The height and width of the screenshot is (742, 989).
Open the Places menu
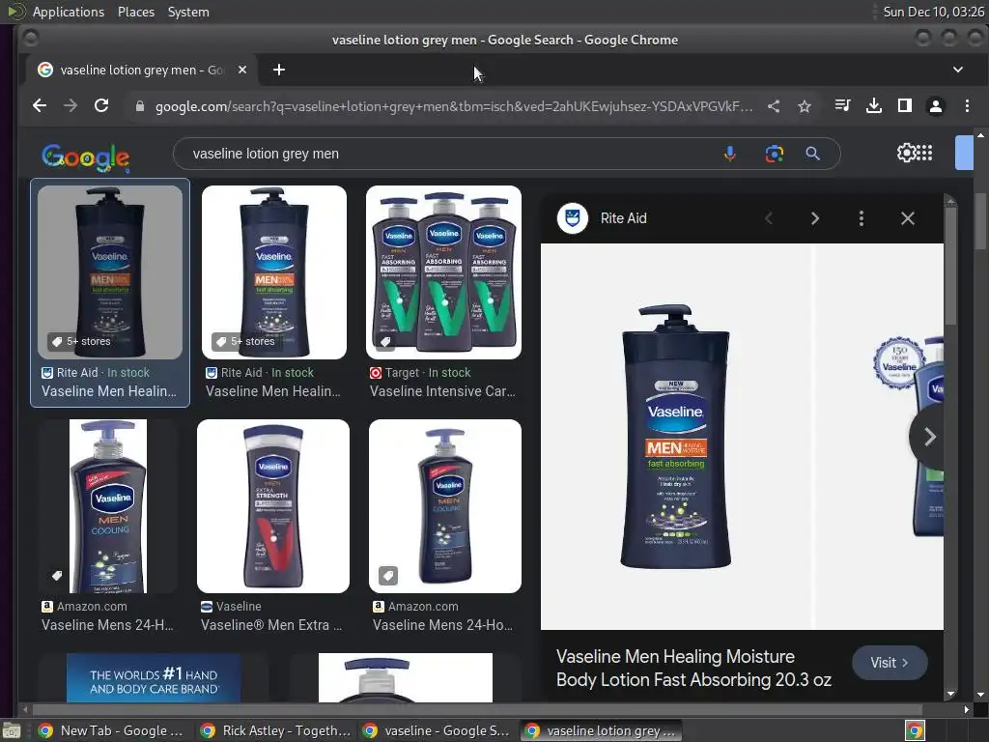(x=135, y=12)
